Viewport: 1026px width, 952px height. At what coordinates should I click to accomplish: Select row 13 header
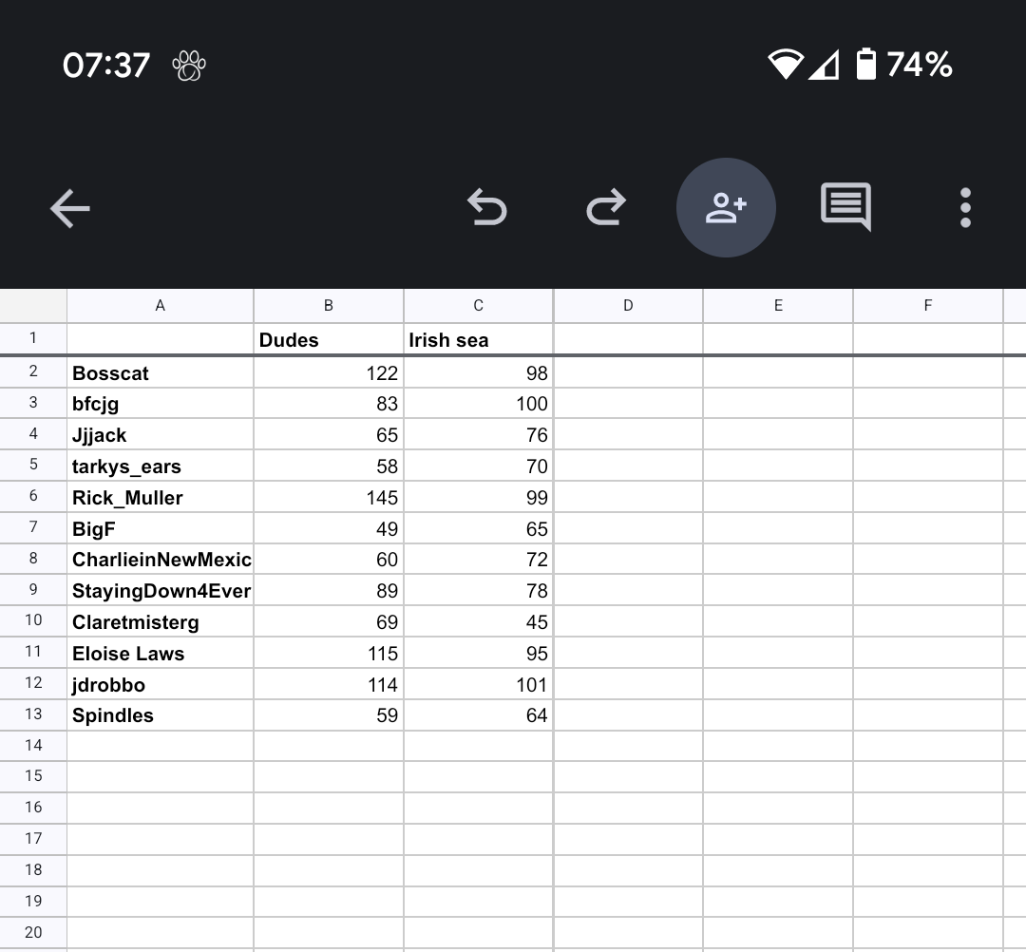[33, 714]
